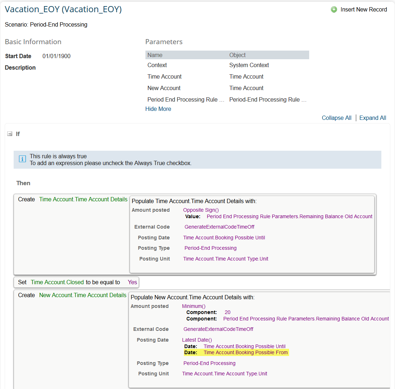
Task: Click Remaining Balance Old Account component under Minimum
Action: pos(306,319)
